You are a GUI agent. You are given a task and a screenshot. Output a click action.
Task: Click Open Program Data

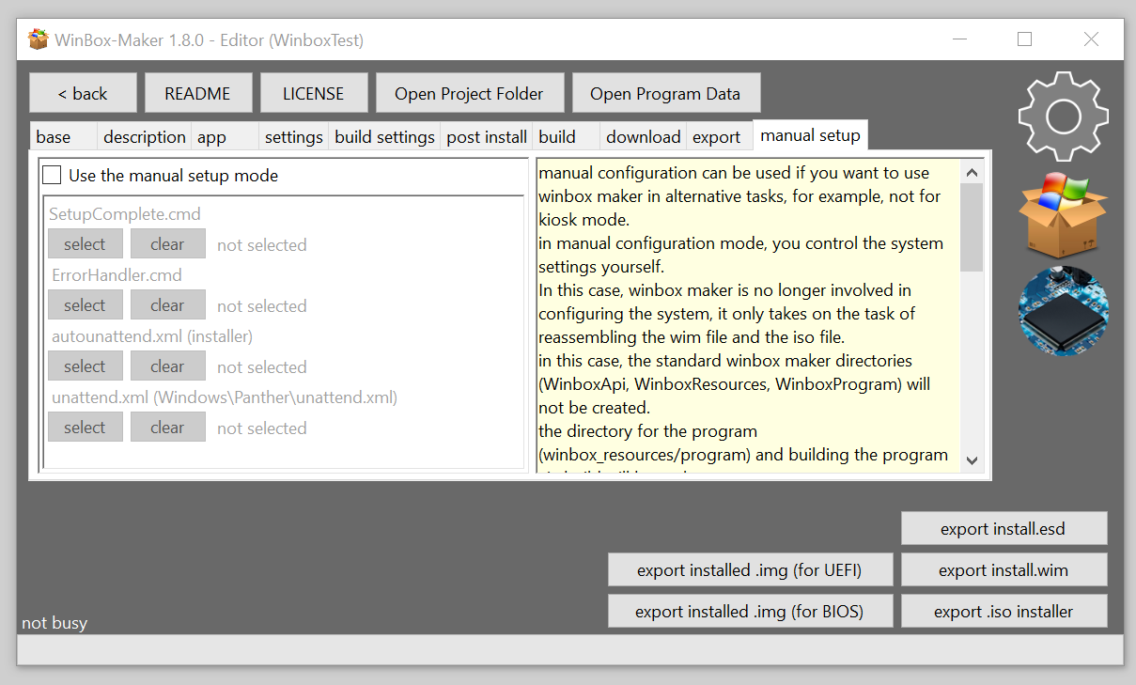[x=665, y=93]
